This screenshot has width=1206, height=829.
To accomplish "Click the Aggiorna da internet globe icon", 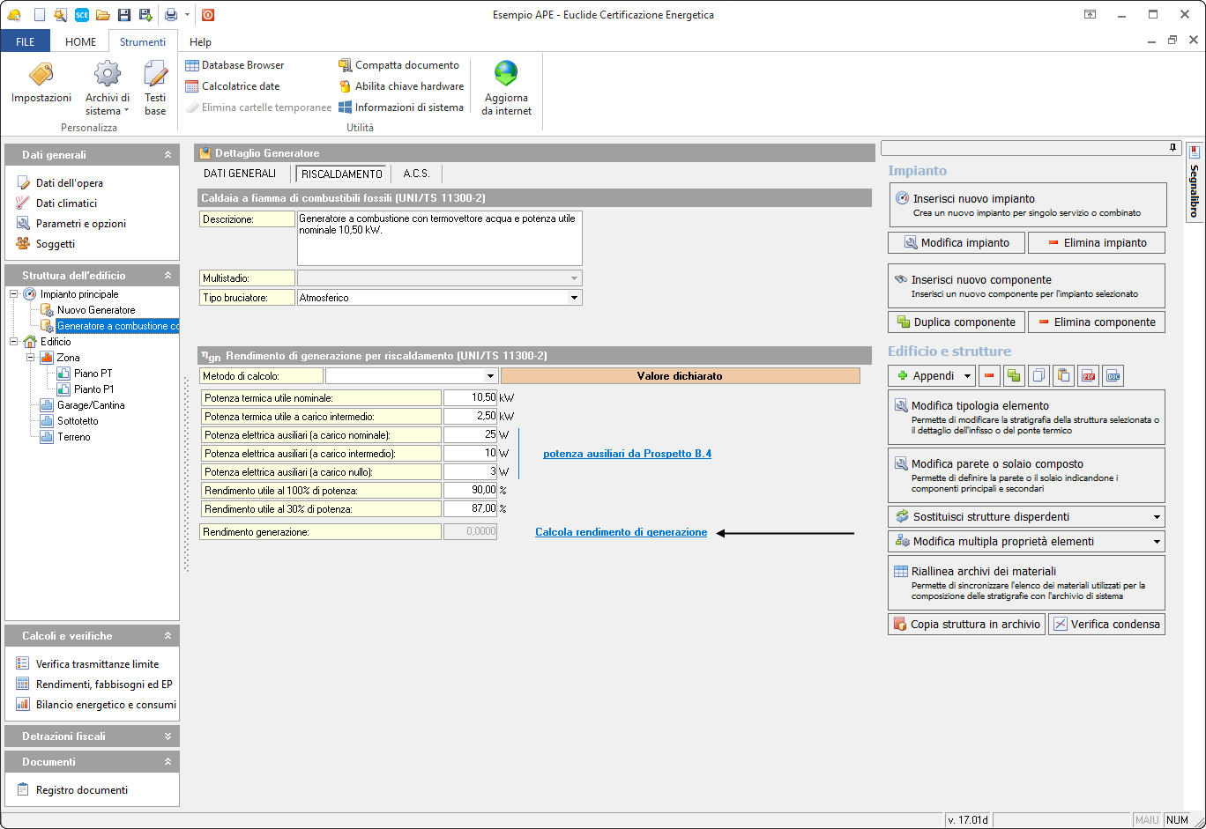I will pyautogui.click(x=506, y=74).
